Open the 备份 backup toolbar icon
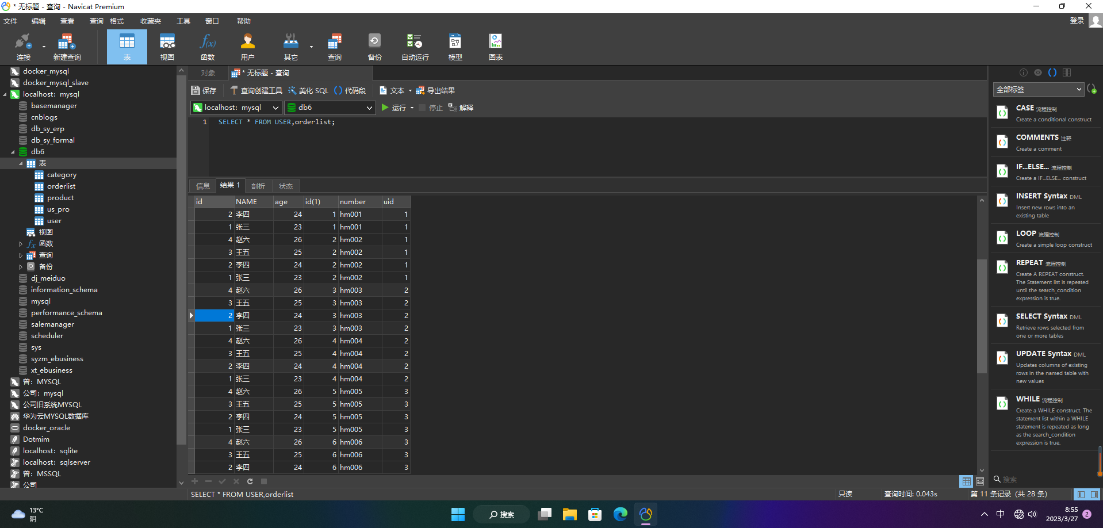This screenshot has height=528, width=1103. click(x=375, y=47)
